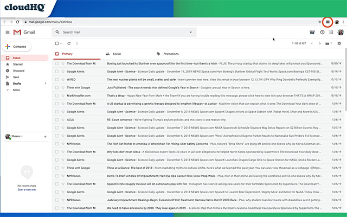Go to older messages page arrow

[320, 43]
